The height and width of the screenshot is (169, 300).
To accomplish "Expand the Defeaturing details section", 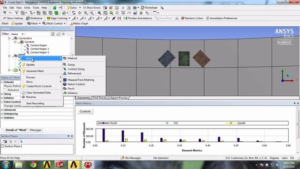I will 2,114.
